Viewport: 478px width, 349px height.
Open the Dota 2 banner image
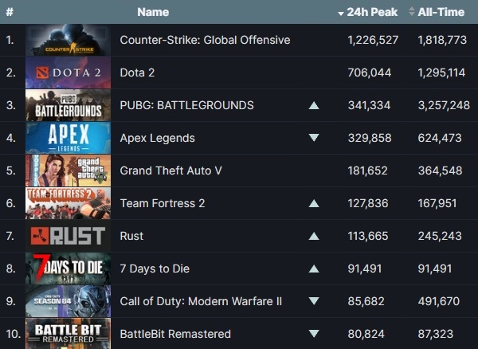point(67,73)
